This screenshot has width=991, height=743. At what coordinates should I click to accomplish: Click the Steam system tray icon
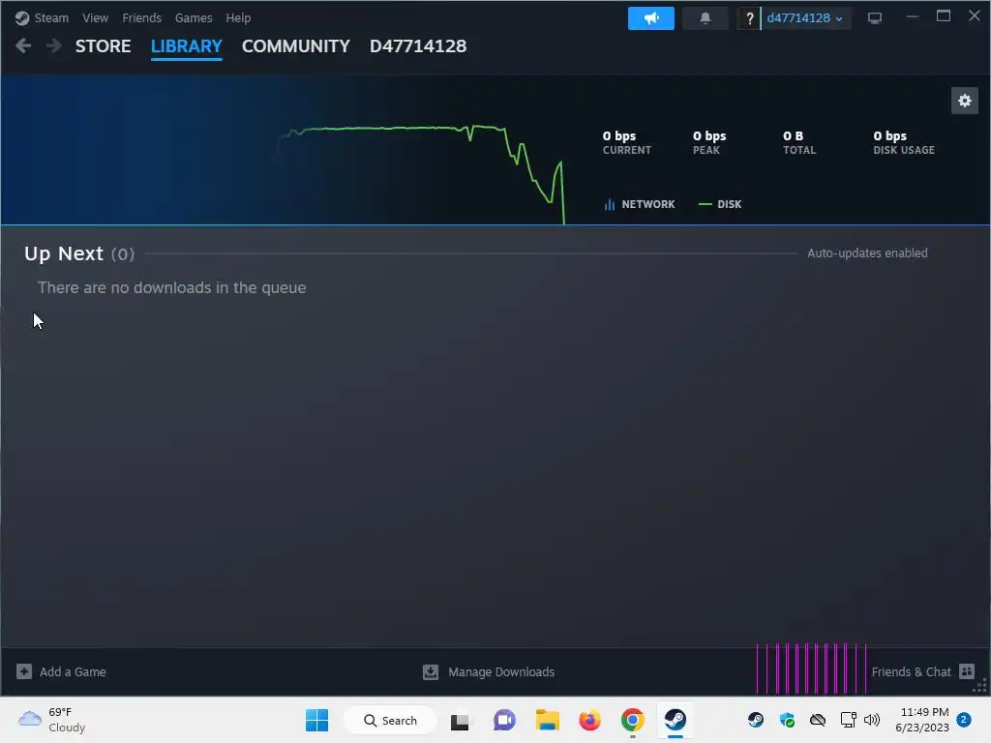pos(755,720)
